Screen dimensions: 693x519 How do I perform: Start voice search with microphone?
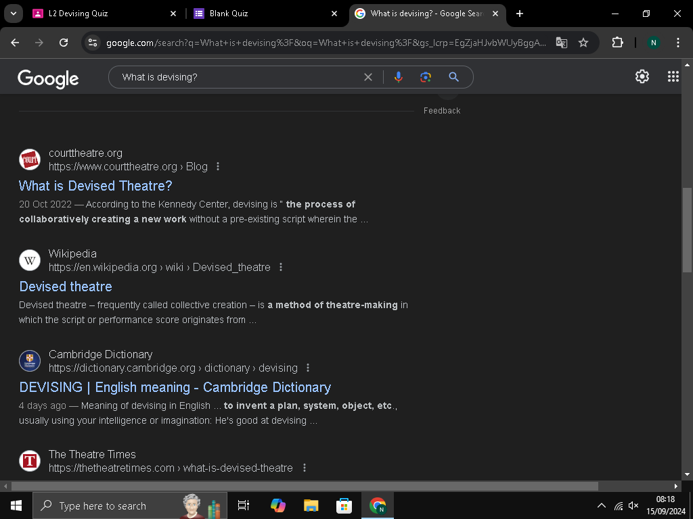click(x=398, y=77)
